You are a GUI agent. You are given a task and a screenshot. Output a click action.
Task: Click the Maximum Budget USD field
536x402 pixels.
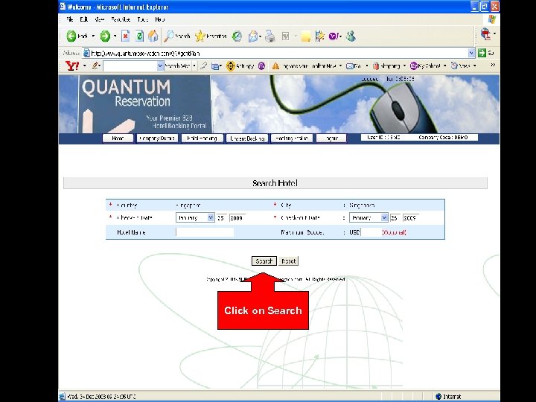371,232
